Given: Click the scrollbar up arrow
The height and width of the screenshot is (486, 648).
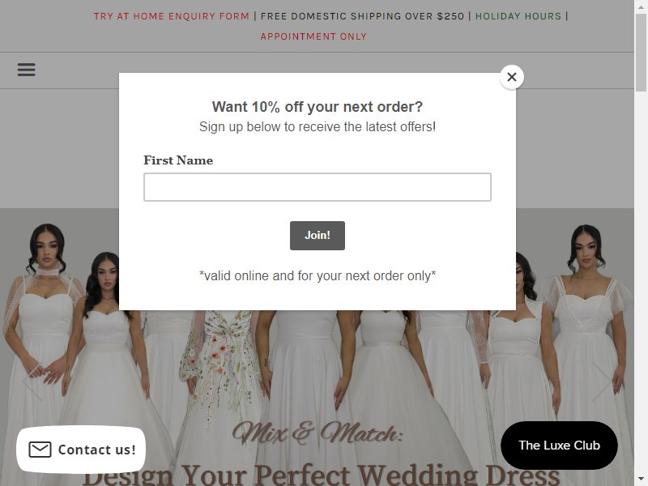Looking at the screenshot, I should [641, 5].
